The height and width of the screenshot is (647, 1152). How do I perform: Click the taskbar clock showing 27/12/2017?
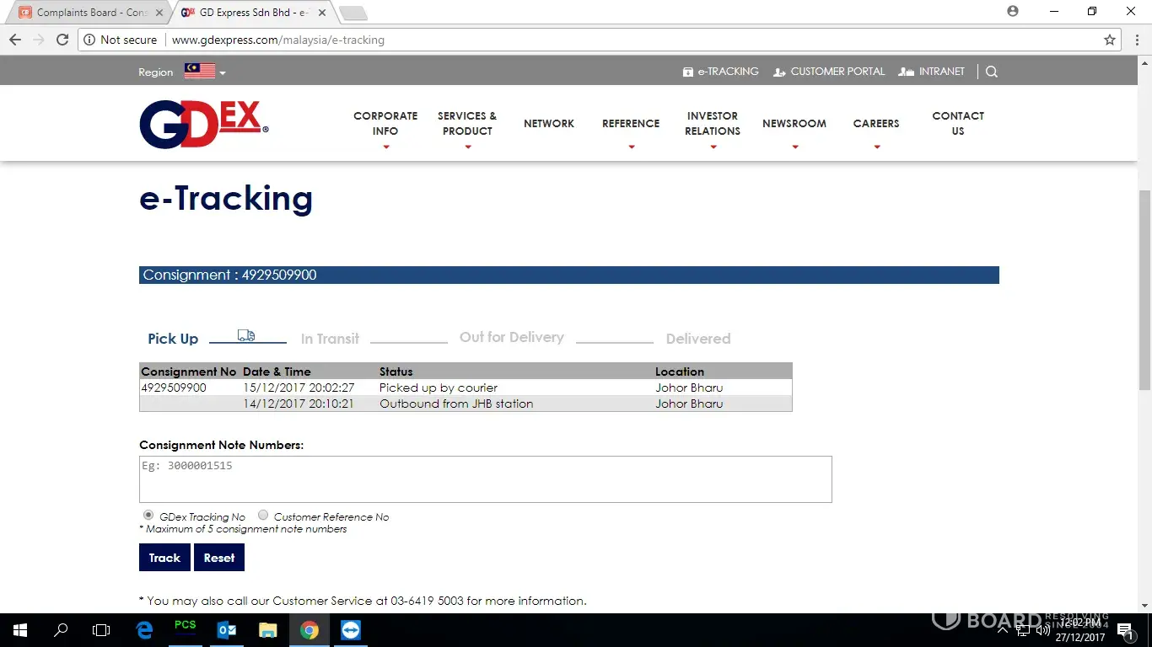(x=1079, y=630)
